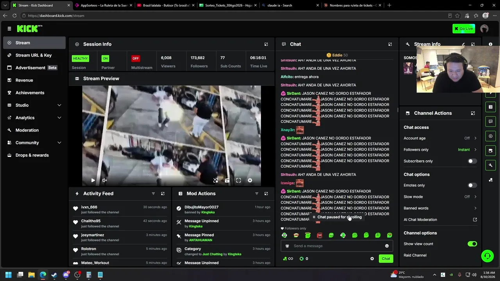
Task: Expand the Activity Feed panel
Action: pos(163,194)
